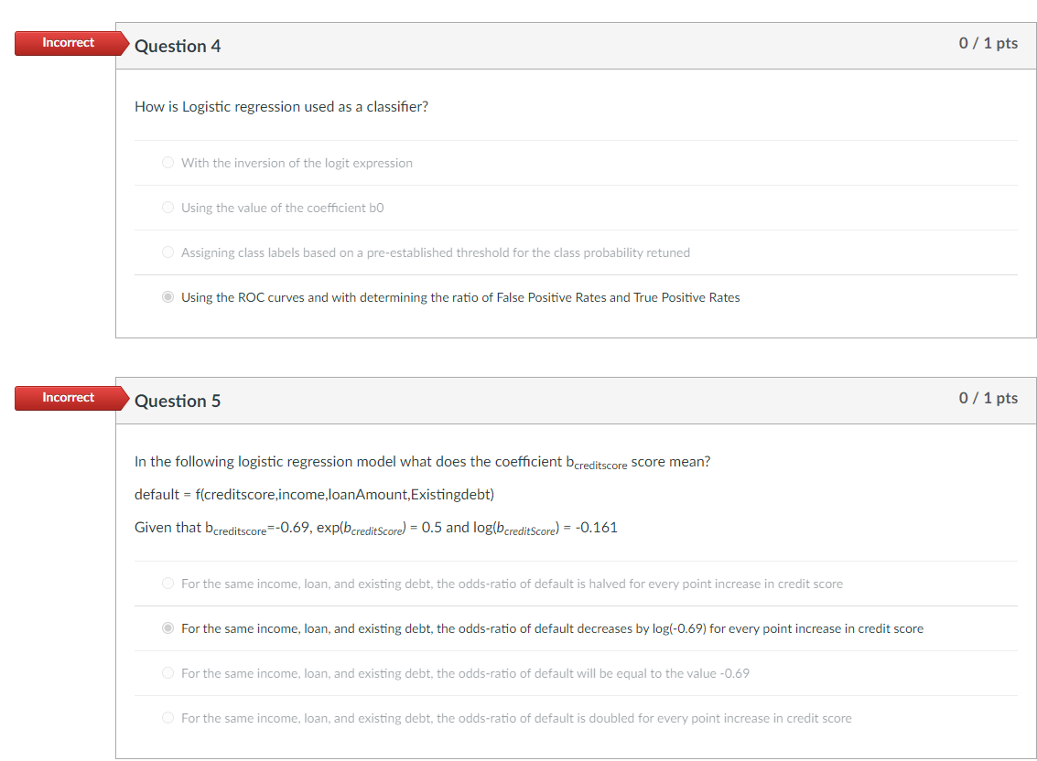Click the Incorrect badge beside Question 5
1037x761 pixels.
pos(67,397)
